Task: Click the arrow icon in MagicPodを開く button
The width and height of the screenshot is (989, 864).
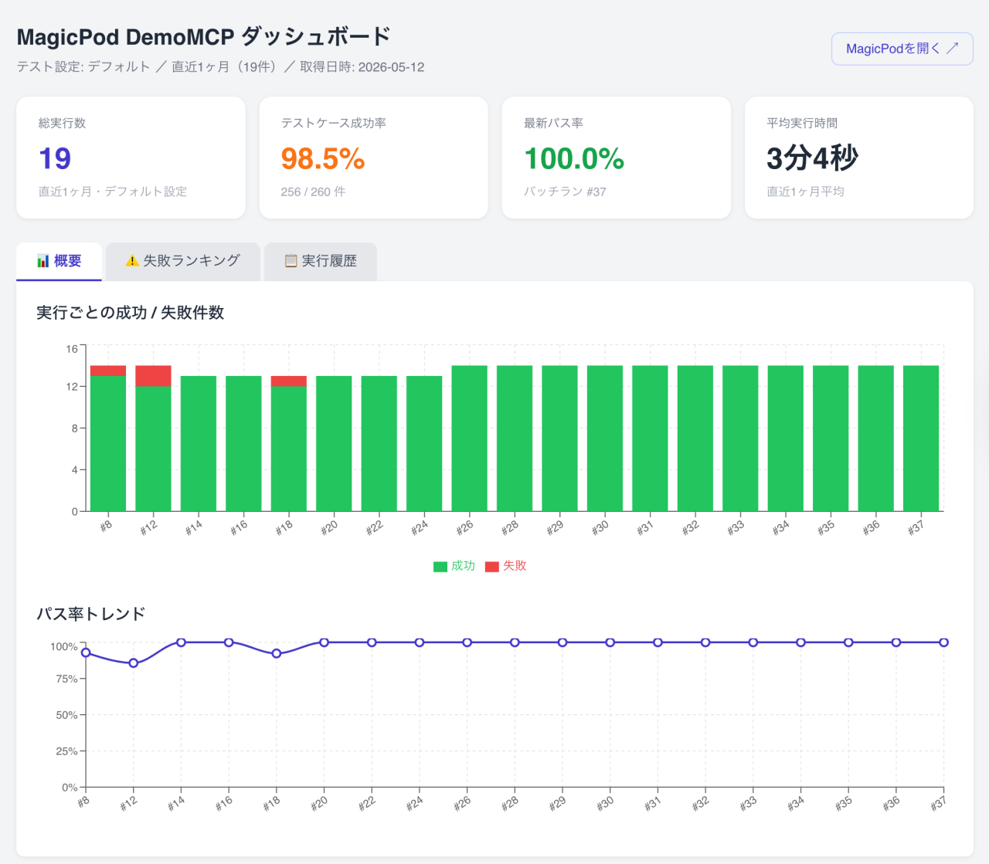Action: coord(953,48)
